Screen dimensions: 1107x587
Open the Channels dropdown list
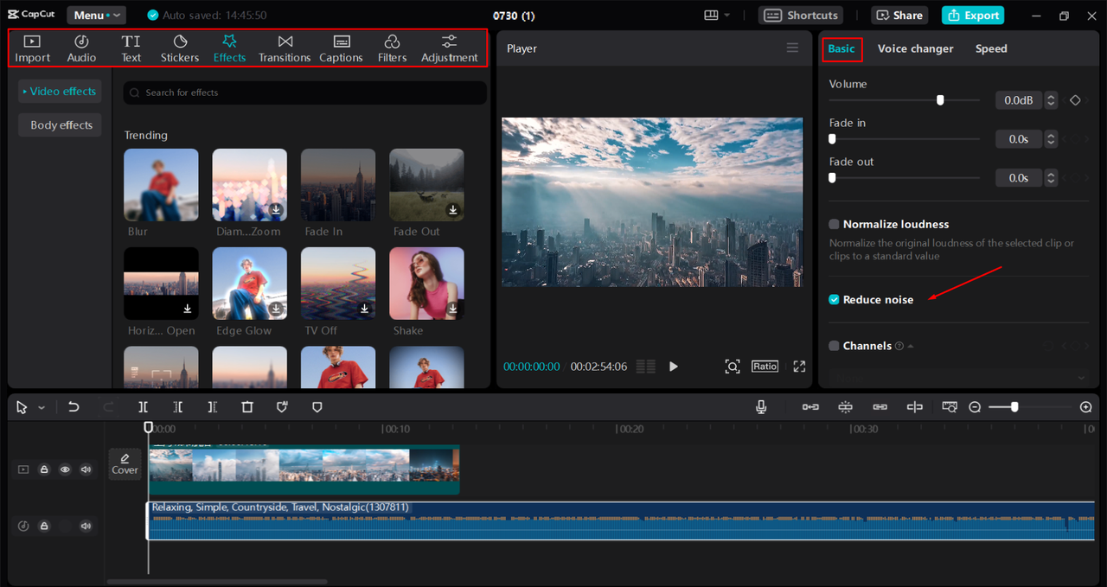click(x=958, y=378)
